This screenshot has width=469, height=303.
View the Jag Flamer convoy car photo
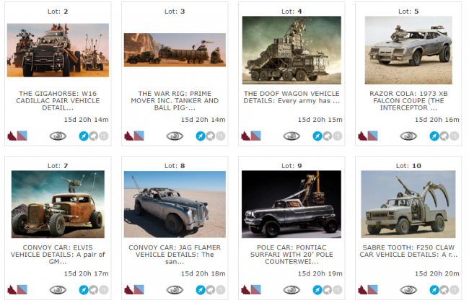[x=175, y=204]
